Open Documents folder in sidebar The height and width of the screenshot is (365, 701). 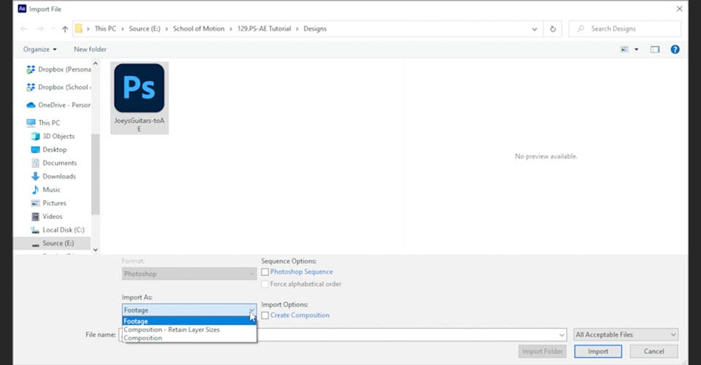pos(53,163)
